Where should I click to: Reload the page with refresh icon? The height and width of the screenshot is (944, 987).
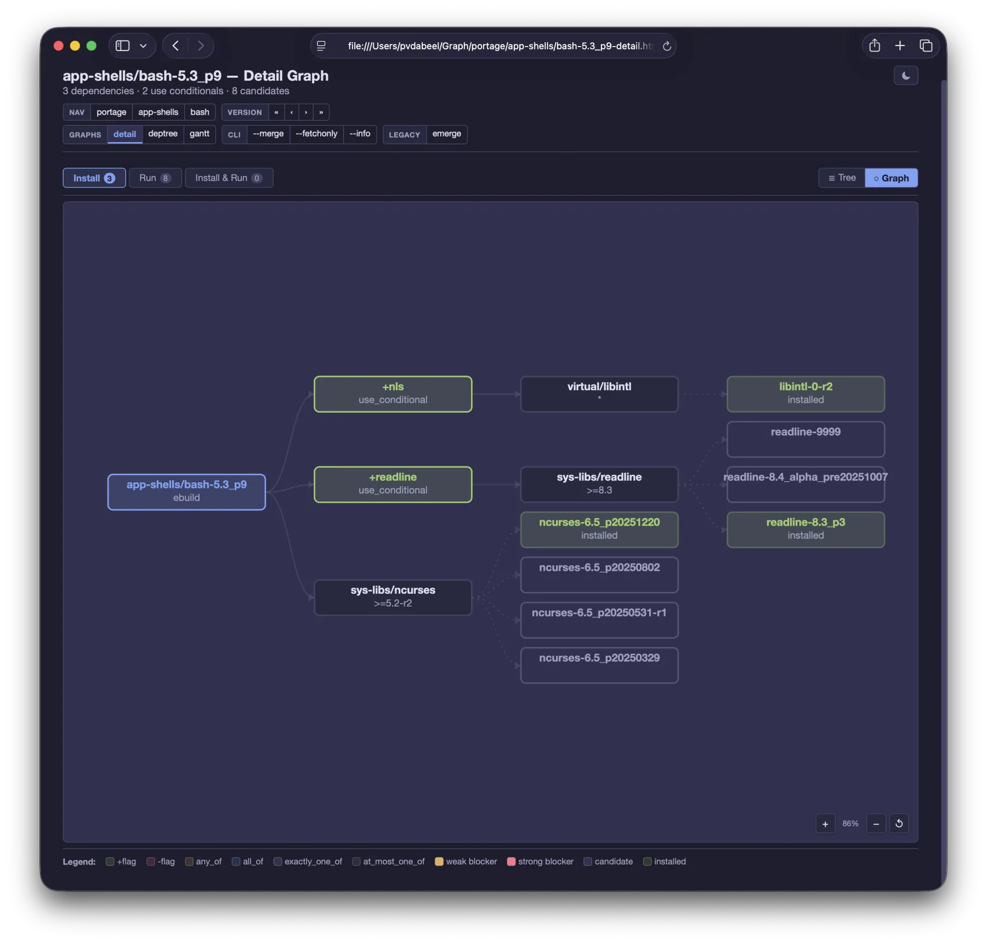coord(667,46)
